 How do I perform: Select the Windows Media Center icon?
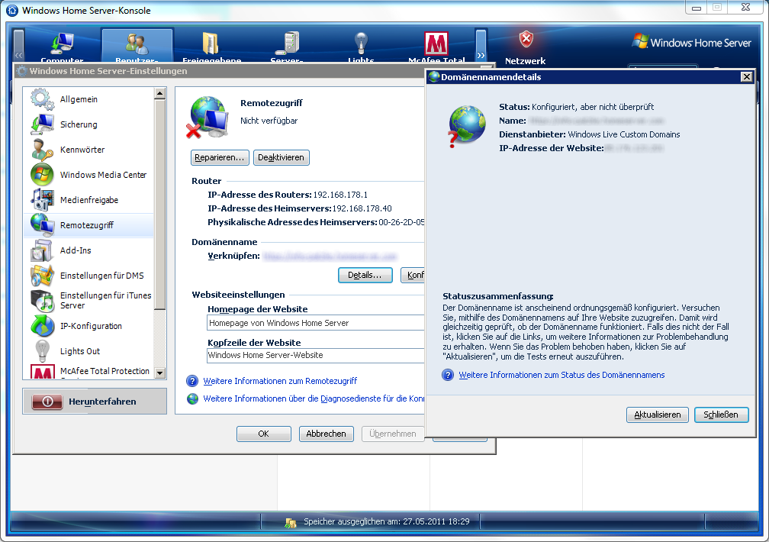(x=42, y=175)
